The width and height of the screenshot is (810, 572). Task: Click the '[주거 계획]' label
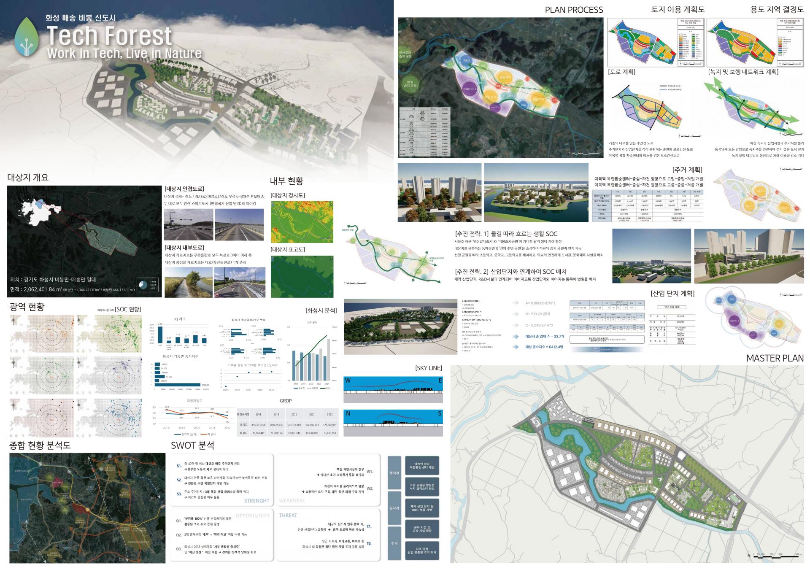click(687, 170)
